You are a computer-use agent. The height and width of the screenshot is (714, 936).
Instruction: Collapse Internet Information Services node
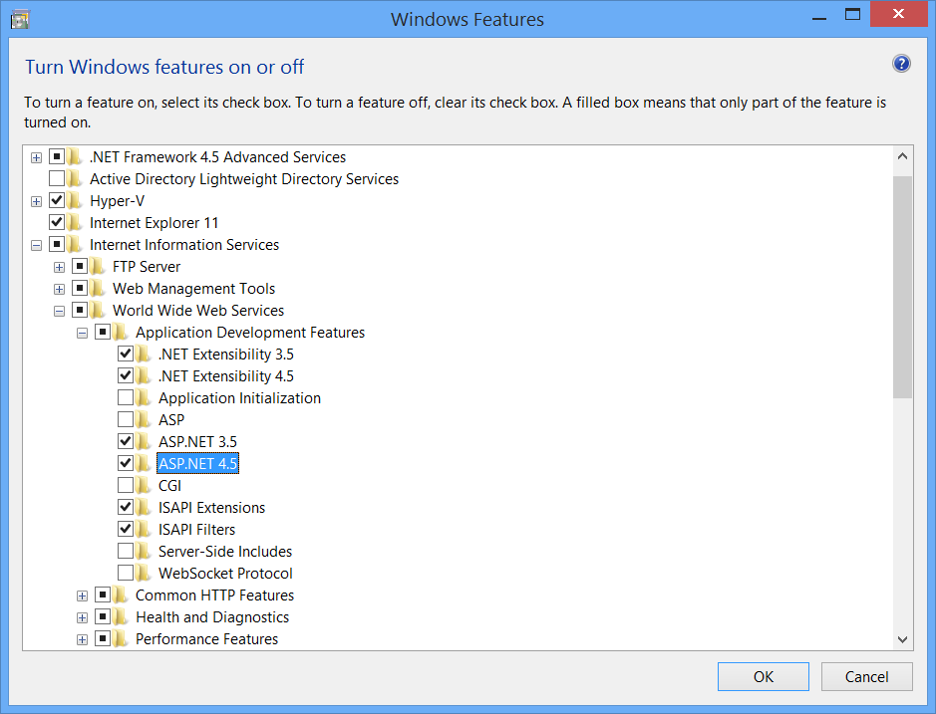tap(37, 246)
